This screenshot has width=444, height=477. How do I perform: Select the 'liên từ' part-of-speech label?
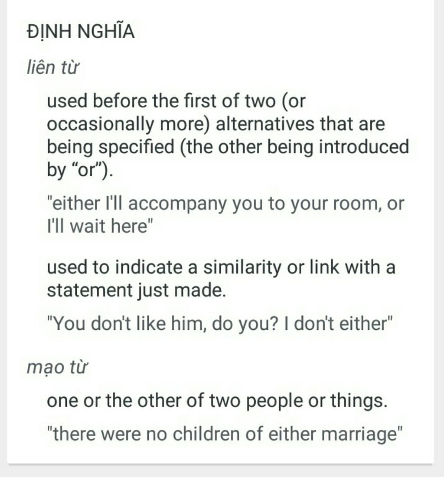(x=53, y=67)
